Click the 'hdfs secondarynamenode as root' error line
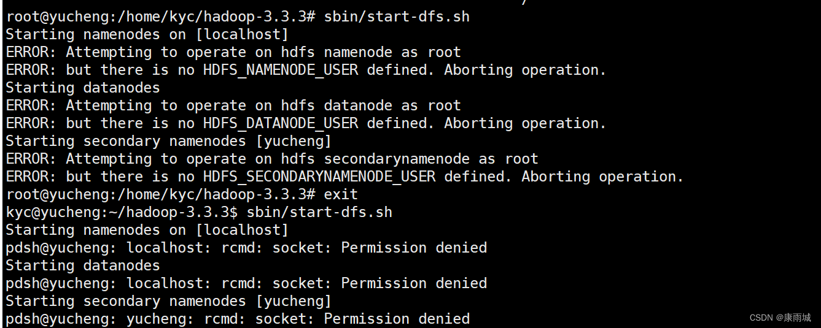Screen dimensions: 821x328 click(272, 159)
